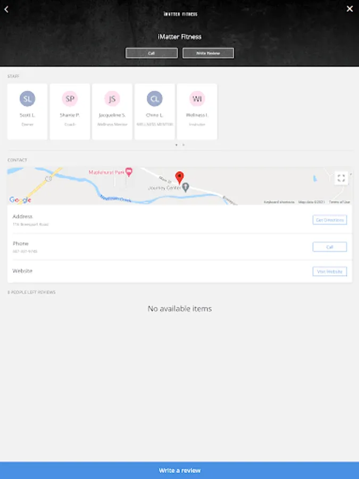Click the red location pin on map
The height and width of the screenshot is (479, 359).
pos(180,177)
